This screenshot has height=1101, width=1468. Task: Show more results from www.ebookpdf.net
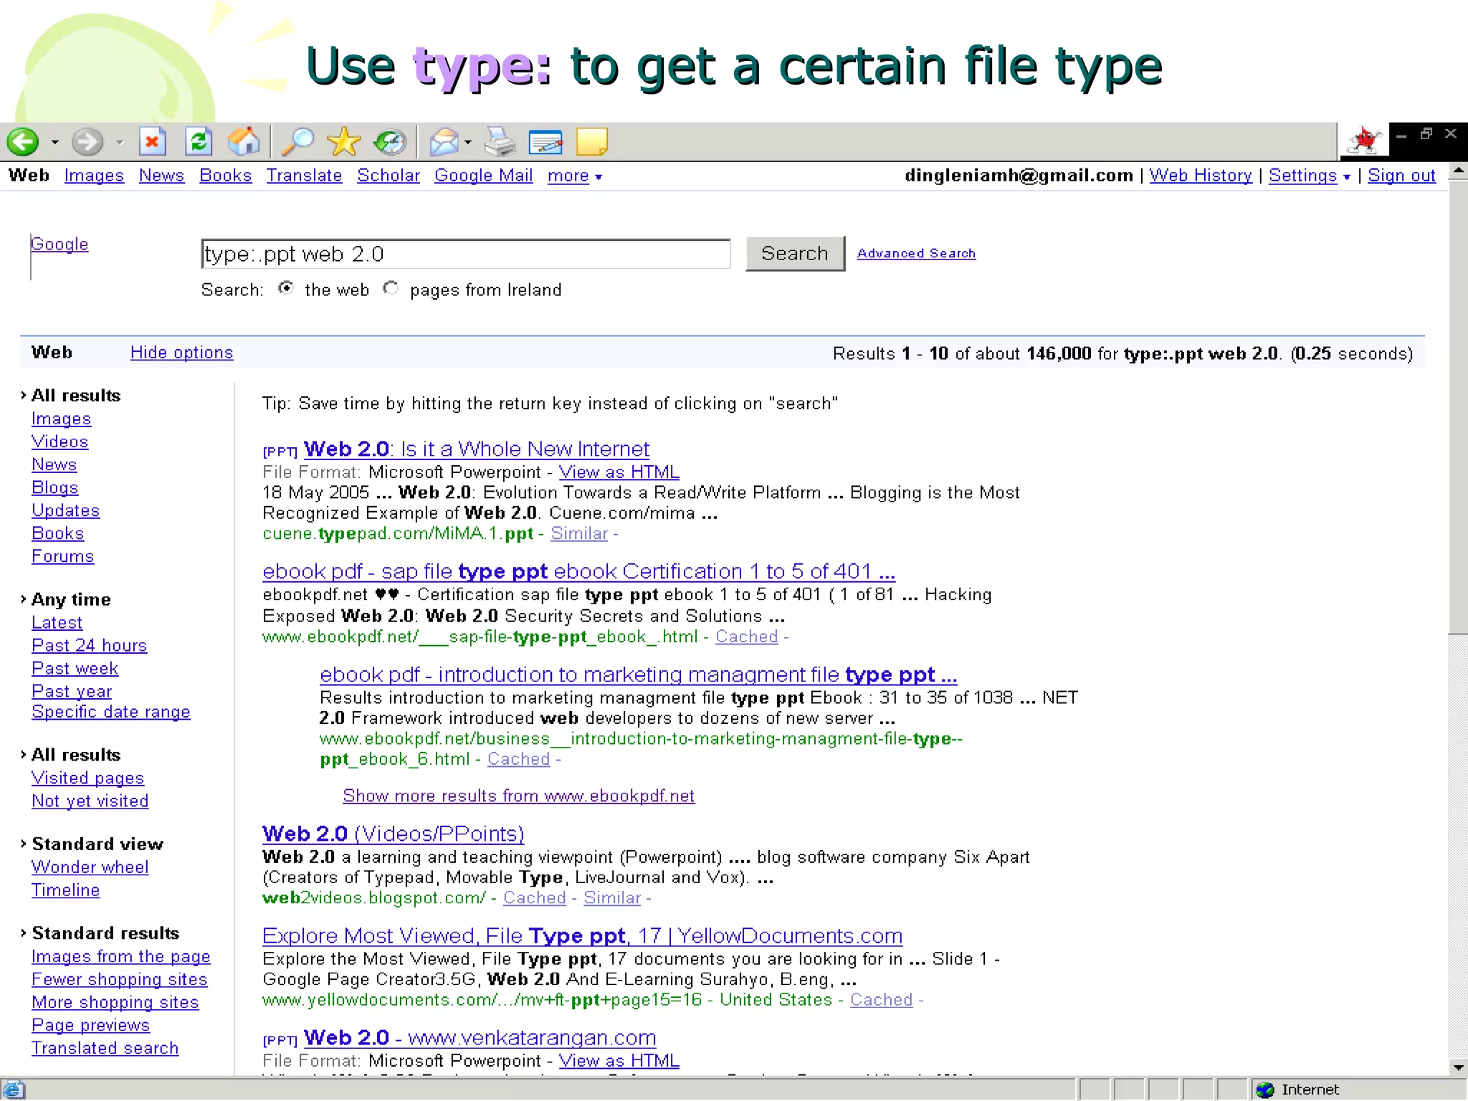coord(518,796)
